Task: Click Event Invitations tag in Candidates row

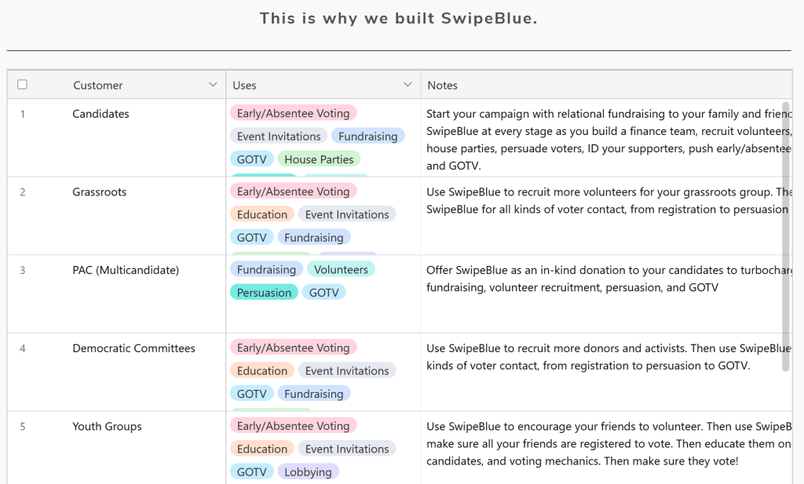Action: [x=279, y=136]
